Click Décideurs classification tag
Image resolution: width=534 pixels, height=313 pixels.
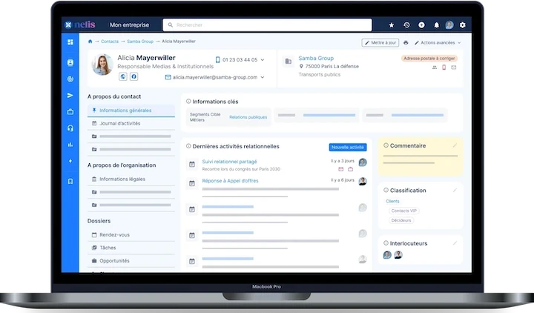401,220
